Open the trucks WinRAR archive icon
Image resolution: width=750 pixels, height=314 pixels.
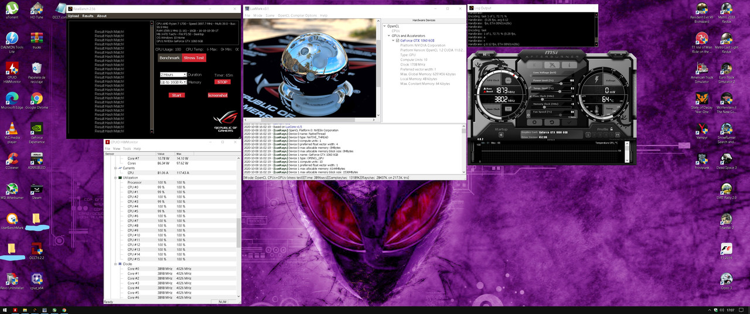tap(36, 40)
